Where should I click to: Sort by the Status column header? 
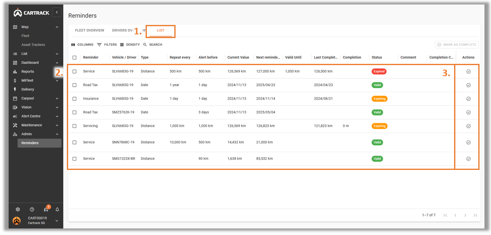coord(377,57)
